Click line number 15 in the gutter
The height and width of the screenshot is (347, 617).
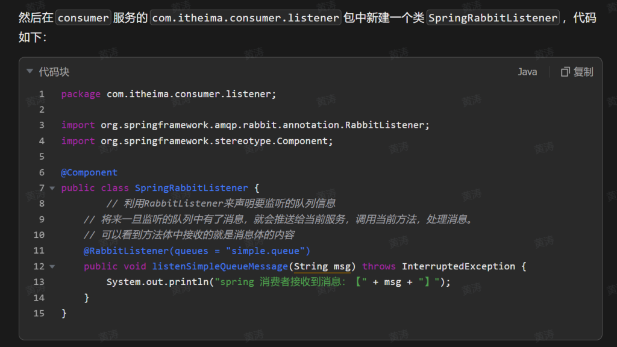tap(39, 313)
